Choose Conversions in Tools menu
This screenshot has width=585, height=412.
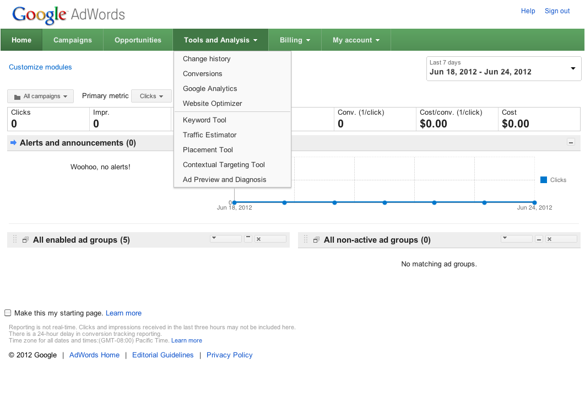point(232,74)
